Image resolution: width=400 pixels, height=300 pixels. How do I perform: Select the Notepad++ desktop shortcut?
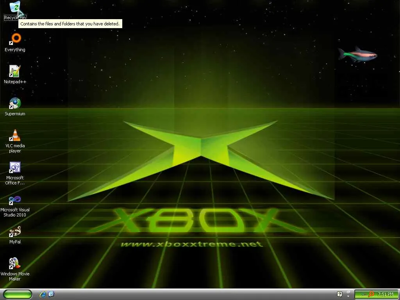click(15, 75)
